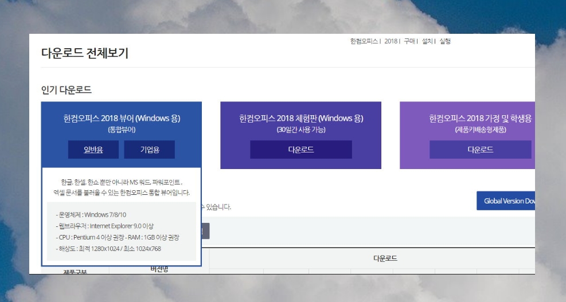Click the 일반용 button for the 2018 viewer

pyautogui.click(x=93, y=150)
